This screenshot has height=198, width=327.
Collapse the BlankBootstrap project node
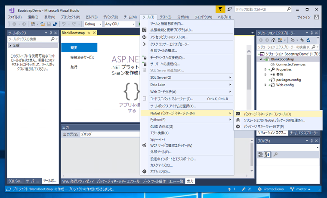261,59
